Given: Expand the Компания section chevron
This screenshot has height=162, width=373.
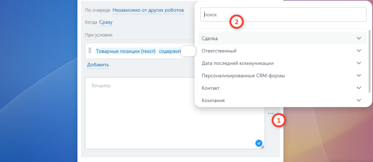Looking at the screenshot, I should (x=359, y=100).
